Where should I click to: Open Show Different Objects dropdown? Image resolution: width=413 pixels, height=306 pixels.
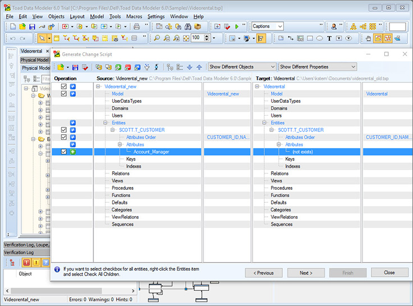(x=242, y=67)
